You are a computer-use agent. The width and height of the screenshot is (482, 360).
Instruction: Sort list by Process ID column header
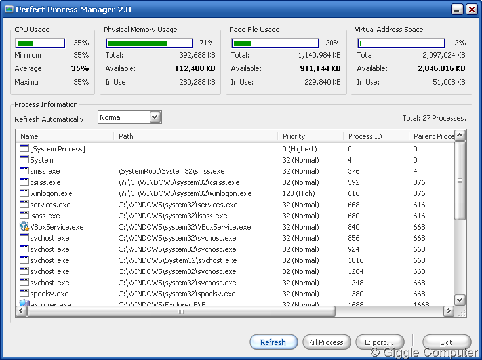tap(376, 136)
